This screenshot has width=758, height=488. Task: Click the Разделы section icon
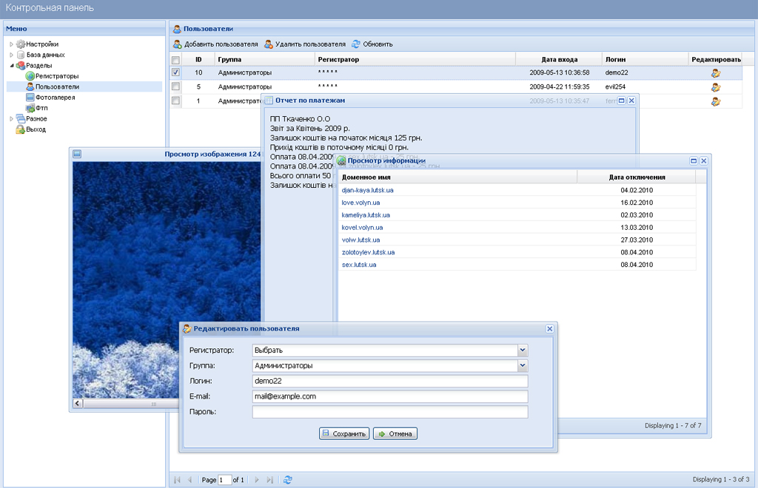pos(20,65)
